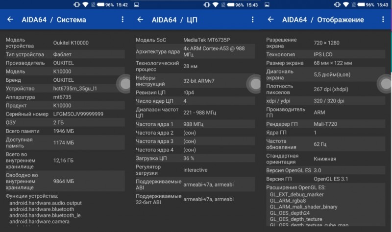Select Oukitel K10000 device model value
The image size is (392, 232).
tap(71, 43)
